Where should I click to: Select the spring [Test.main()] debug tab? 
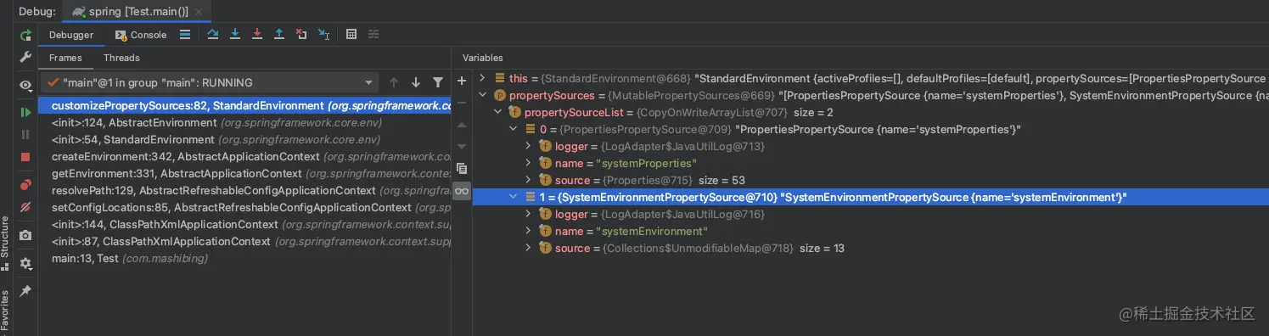pos(136,11)
